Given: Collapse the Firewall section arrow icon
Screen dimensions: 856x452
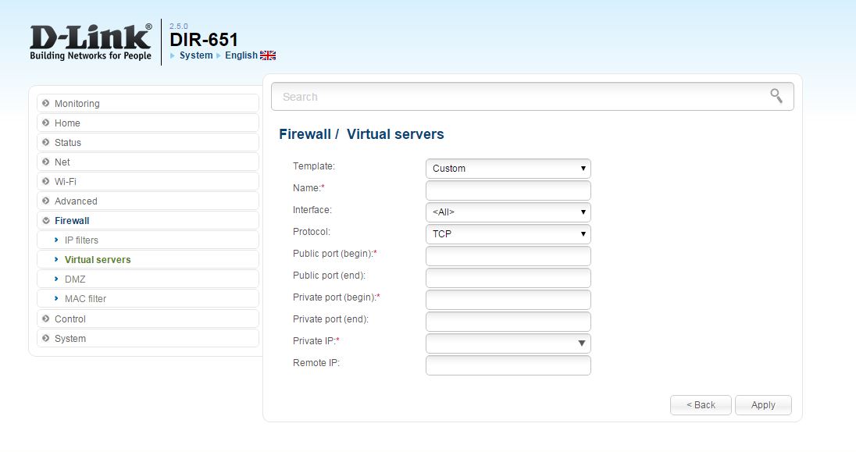Looking at the screenshot, I should (46, 221).
